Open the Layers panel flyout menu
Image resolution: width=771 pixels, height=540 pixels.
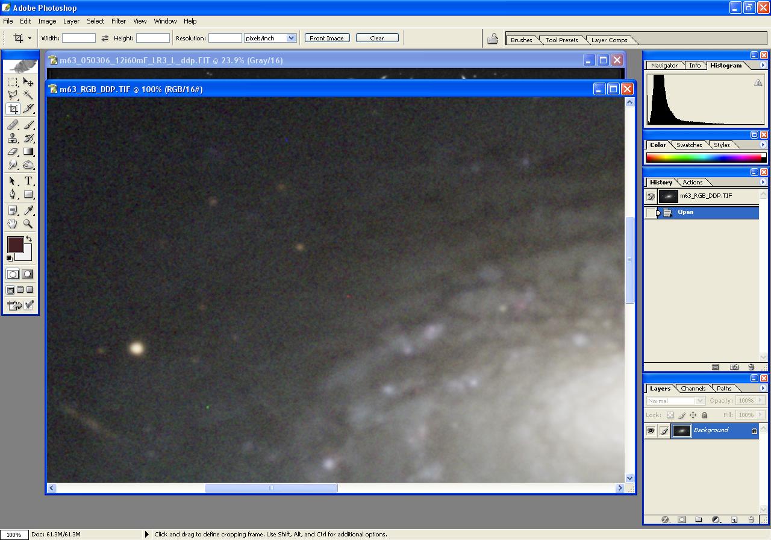pos(763,389)
